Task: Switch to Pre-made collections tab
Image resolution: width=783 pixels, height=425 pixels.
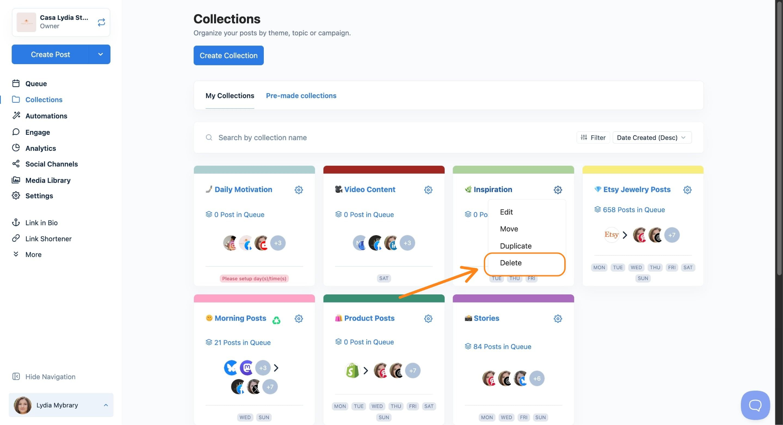Action: [301, 95]
